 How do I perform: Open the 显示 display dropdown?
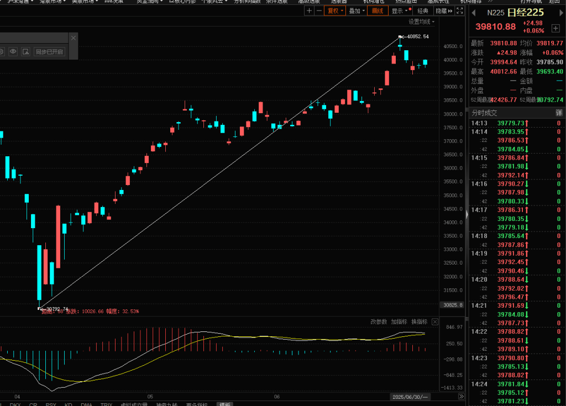click(400, 11)
